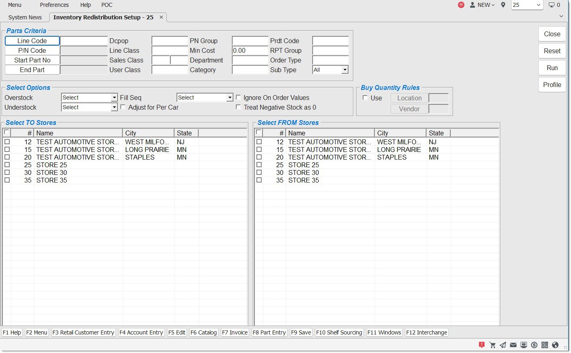
Task: Open the Fill Seq dropdown
Action: coord(229,98)
